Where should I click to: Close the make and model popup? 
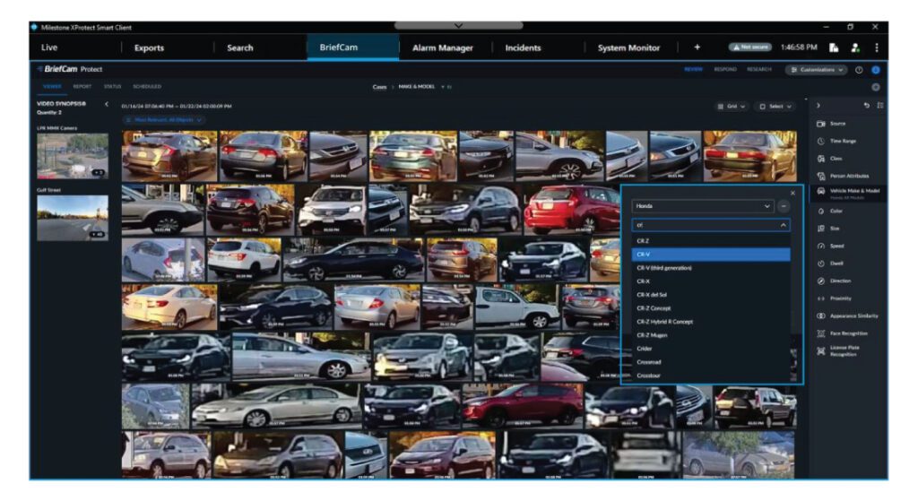click(x=792, y=194)
